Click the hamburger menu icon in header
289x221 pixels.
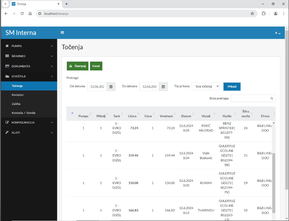click(62, 32)
